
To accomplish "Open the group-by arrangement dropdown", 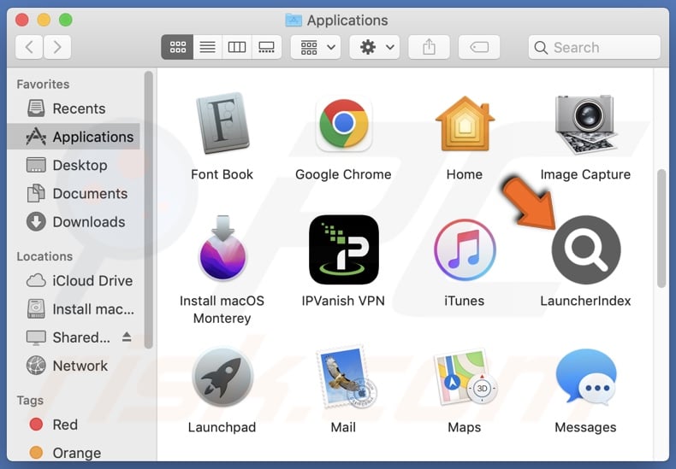I will tap(316, 47).
